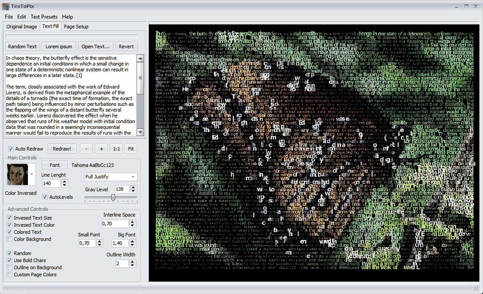Image resolution: width=483 pixels, height=294 pixels.
Task: Increase Outline Width with up arrow
Action: pos(132,261)
